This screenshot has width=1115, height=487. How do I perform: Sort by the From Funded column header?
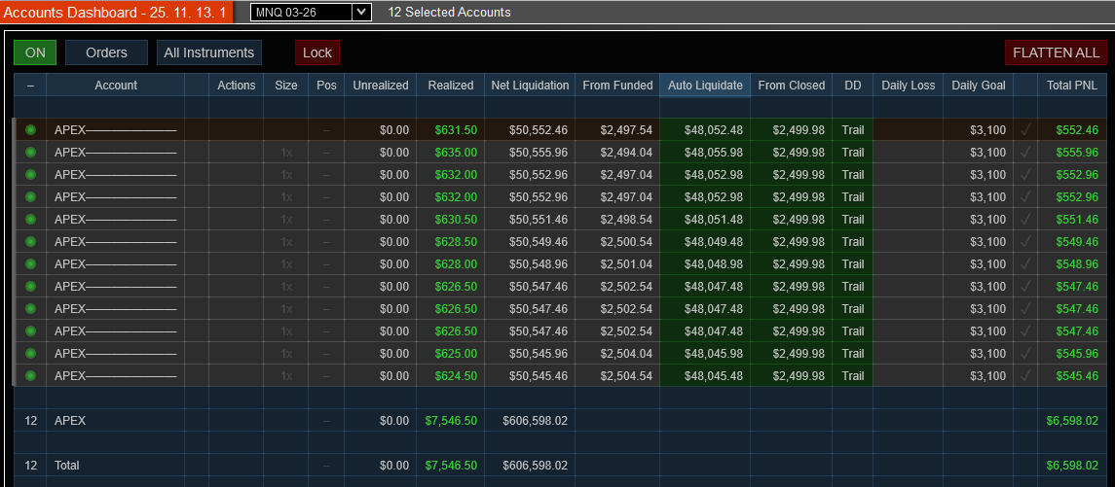tap(617, 86)
